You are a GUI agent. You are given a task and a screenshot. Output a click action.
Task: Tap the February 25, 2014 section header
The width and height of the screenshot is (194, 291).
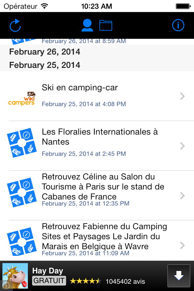[45, 65]
